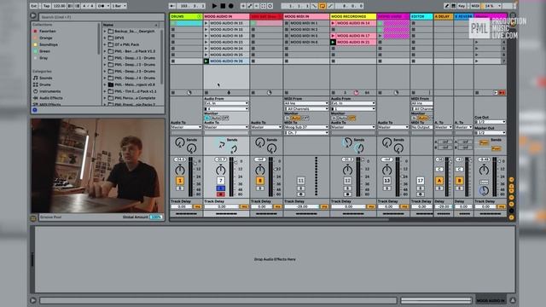
Task: Toggle track activator 7 on MOOG AUDIO IN
Action: click(x=221, y=181)
